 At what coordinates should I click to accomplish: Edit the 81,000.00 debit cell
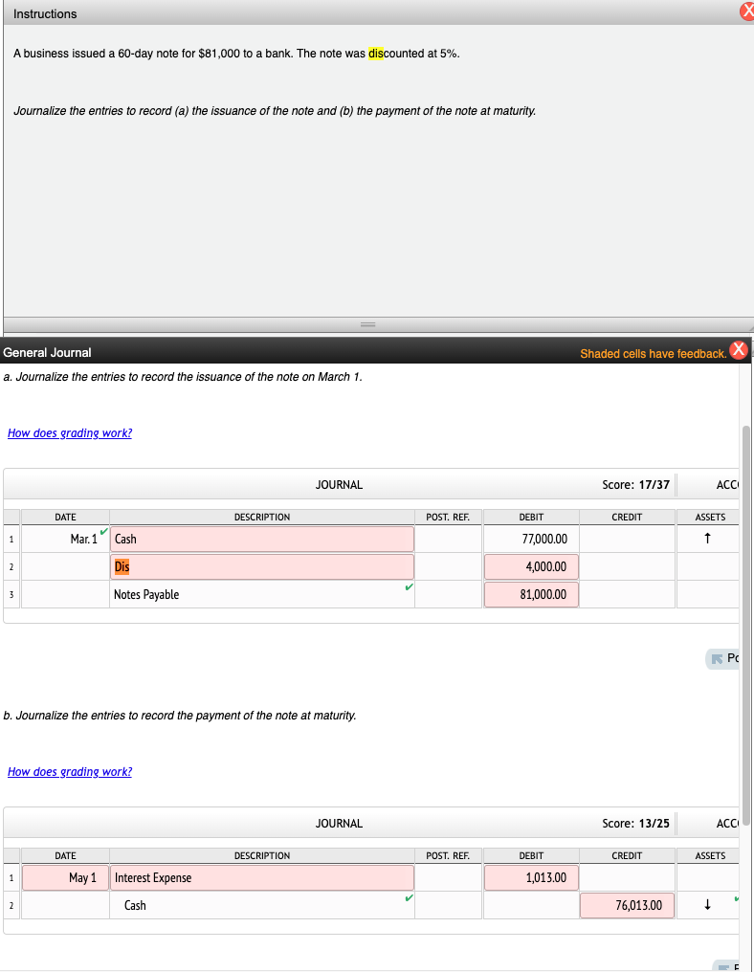click(531, 594)
